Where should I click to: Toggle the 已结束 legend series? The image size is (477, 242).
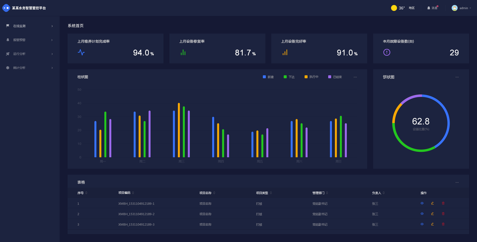(335, 77)
